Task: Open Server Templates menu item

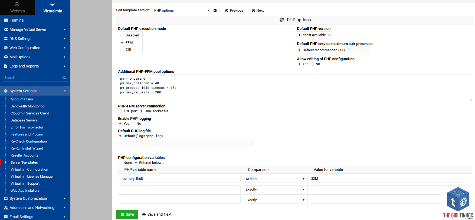Action: (24, 162)
